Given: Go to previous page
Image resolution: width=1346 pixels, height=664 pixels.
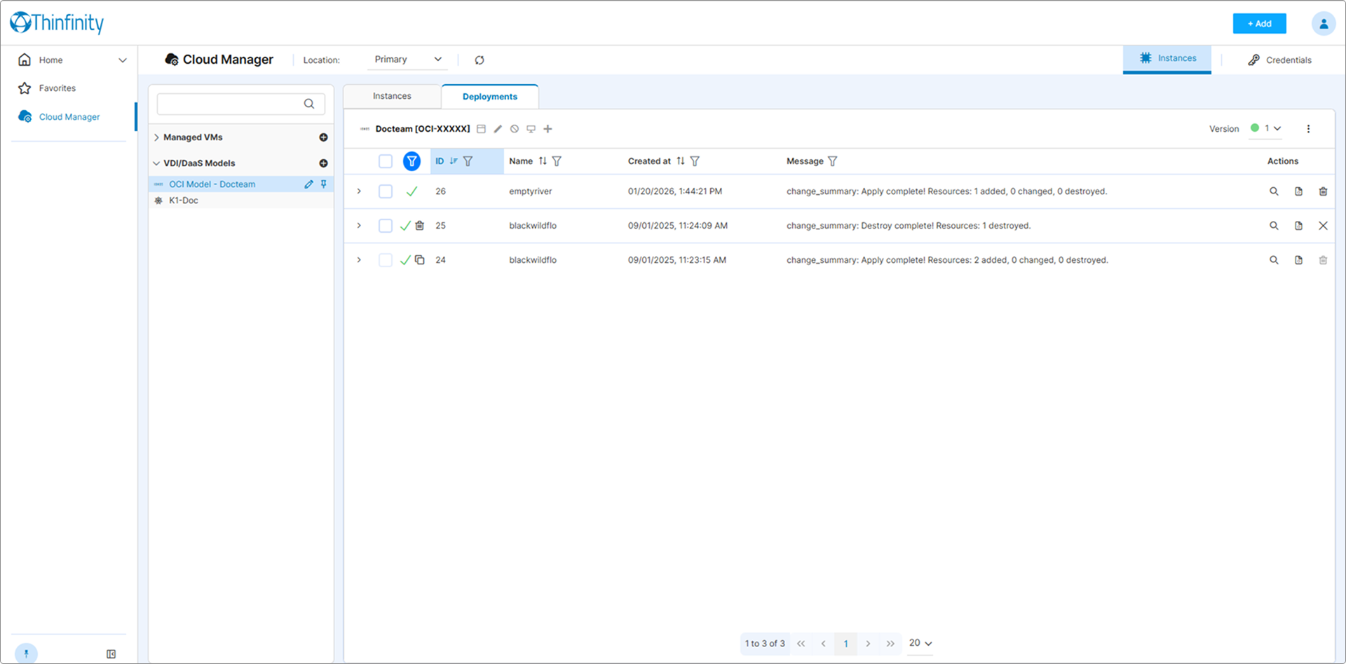Looking at the screenshot, I should [x=823, y=644].
